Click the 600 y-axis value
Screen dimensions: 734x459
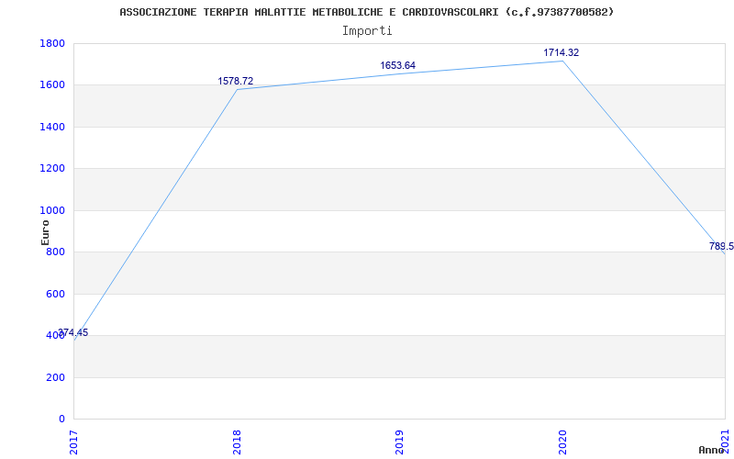(56, 294)
